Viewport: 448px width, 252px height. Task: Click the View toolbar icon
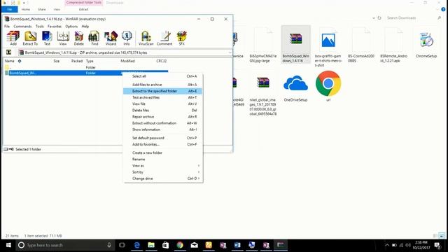click(63, 38)
